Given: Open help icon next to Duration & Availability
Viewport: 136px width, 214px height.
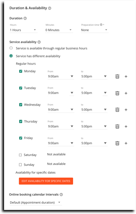Looking at the screenshot, I should pos(50,8).
